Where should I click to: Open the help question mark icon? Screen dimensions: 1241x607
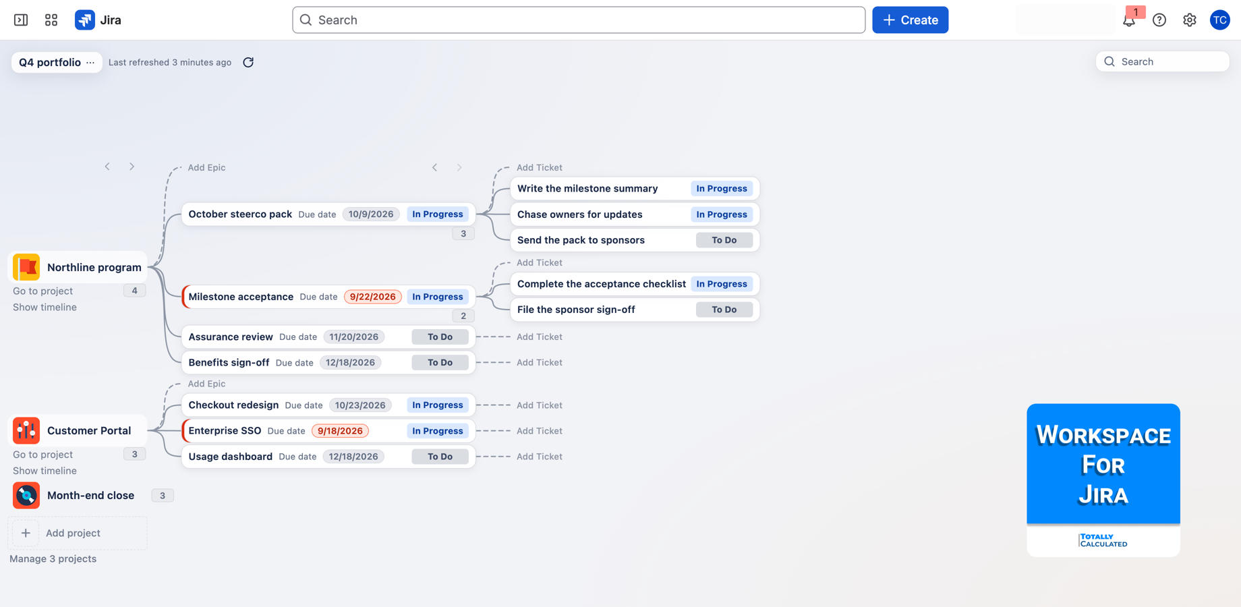tap(1159, 20)
